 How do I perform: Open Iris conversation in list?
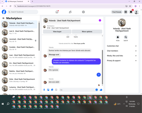click(19, 64)
